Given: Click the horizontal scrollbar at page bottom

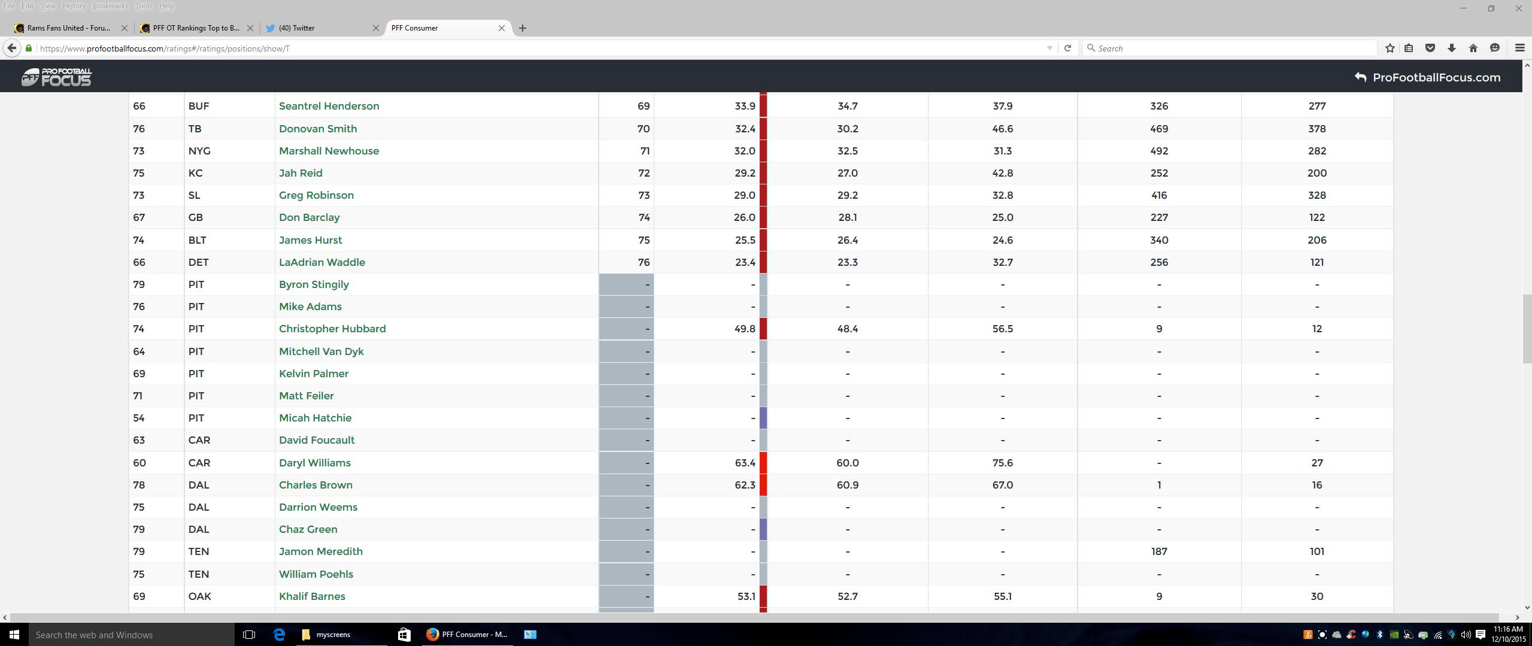Looking at the screenshot, I should click(754, 617).
